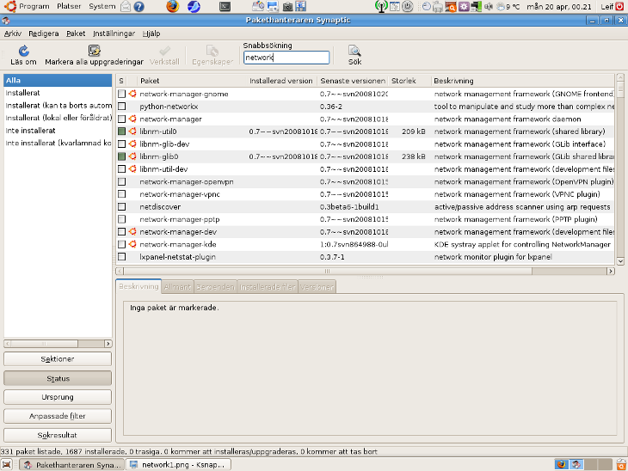
Task: Click the weather 9 °C applet
Action: [x=508, y=7]
